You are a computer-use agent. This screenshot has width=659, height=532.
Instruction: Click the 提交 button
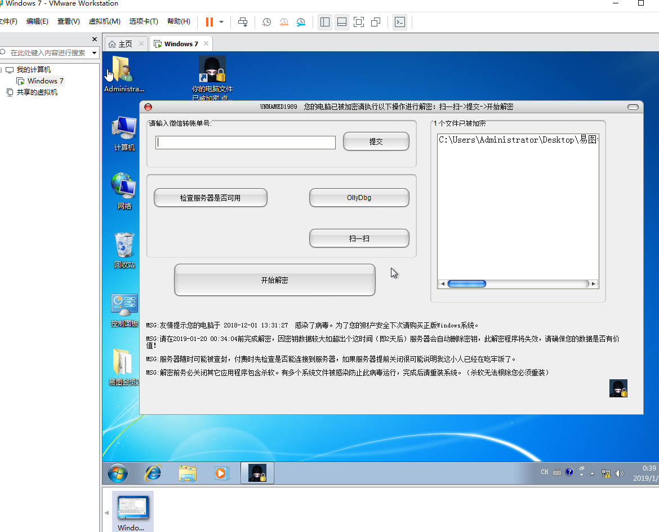point(376,141)
